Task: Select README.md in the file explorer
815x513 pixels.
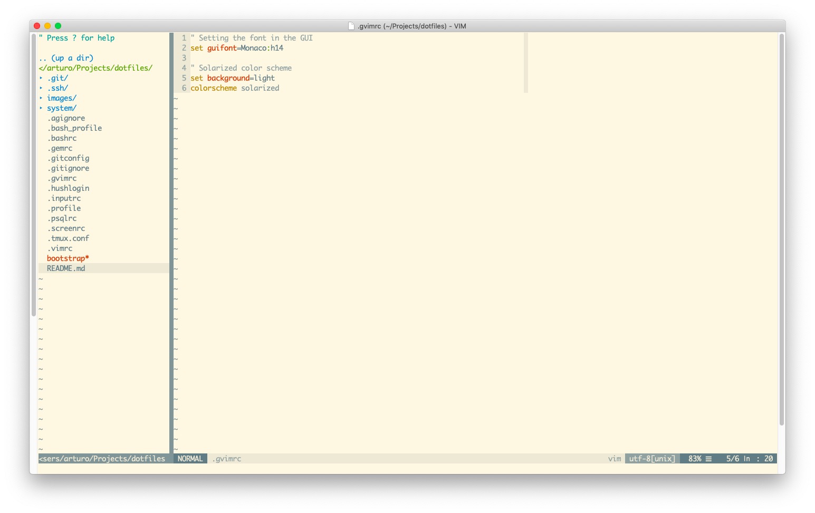Action: pos(65,268)
